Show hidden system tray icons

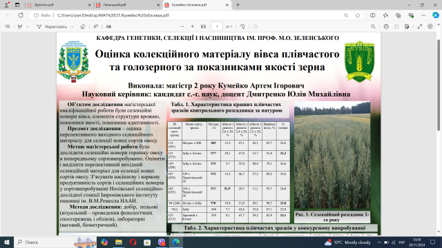pyautogui.click(x=379, y=242)
